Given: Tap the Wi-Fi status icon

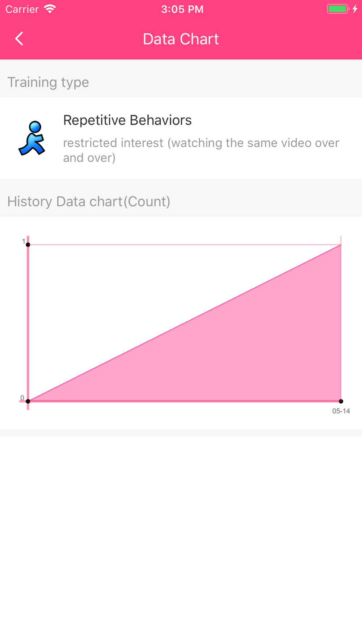Looking at the screenshot, I should (50, 9).
